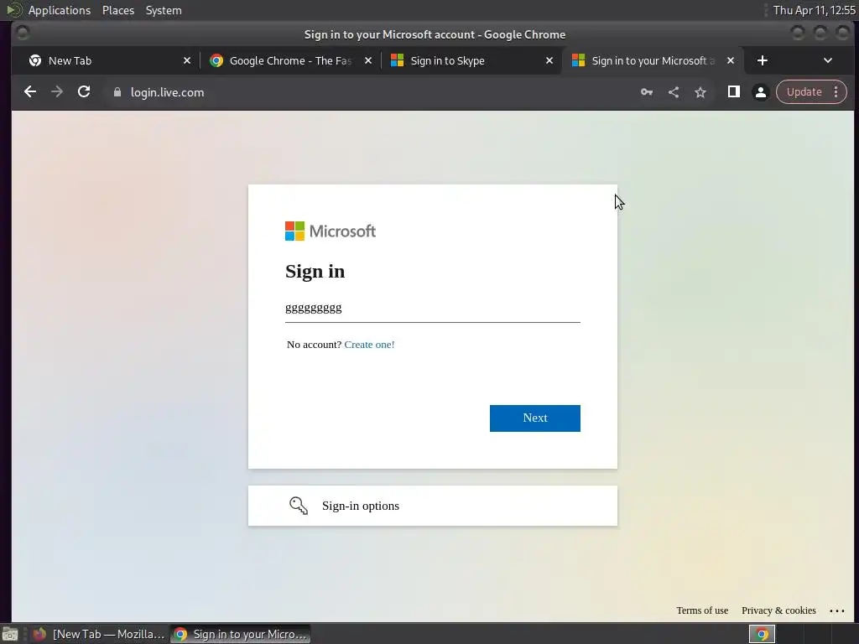The height and width of the screenshot is (644, 859).
Task: Click the forward navigation arrow
Action: coord(57,92)
